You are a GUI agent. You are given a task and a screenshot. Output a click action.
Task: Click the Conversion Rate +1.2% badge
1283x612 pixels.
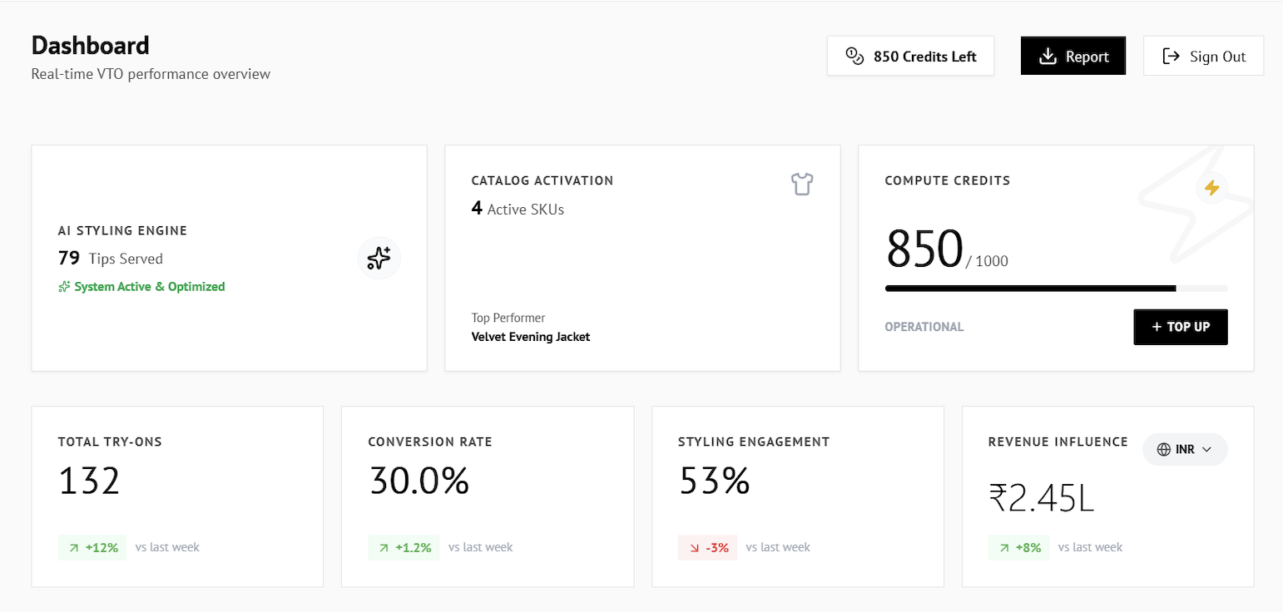pyautogui.click(x=404, y=547)
